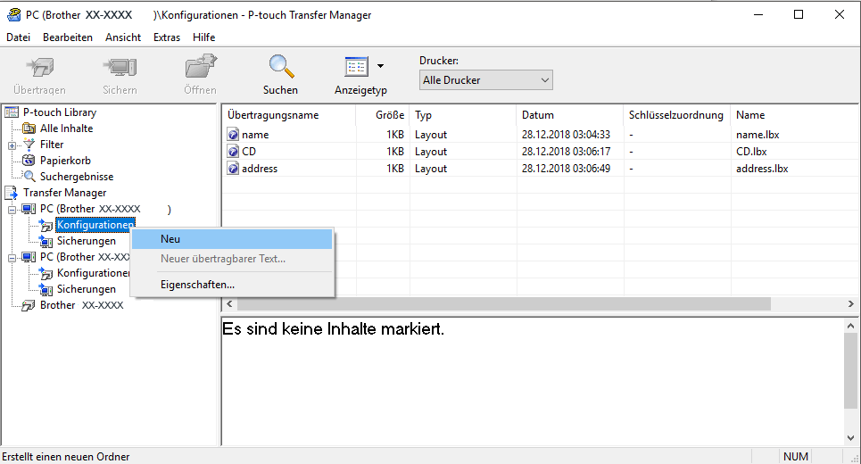Click the file name 'name.lbx'
The height and width of the screenshot is (464, 861).
tap(758, 135)
